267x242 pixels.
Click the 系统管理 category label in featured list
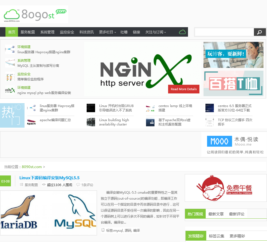[x=24, y=60]
